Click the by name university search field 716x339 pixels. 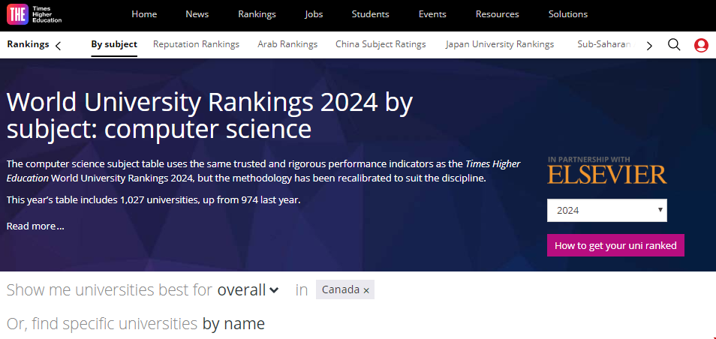[x=233, y=324]
